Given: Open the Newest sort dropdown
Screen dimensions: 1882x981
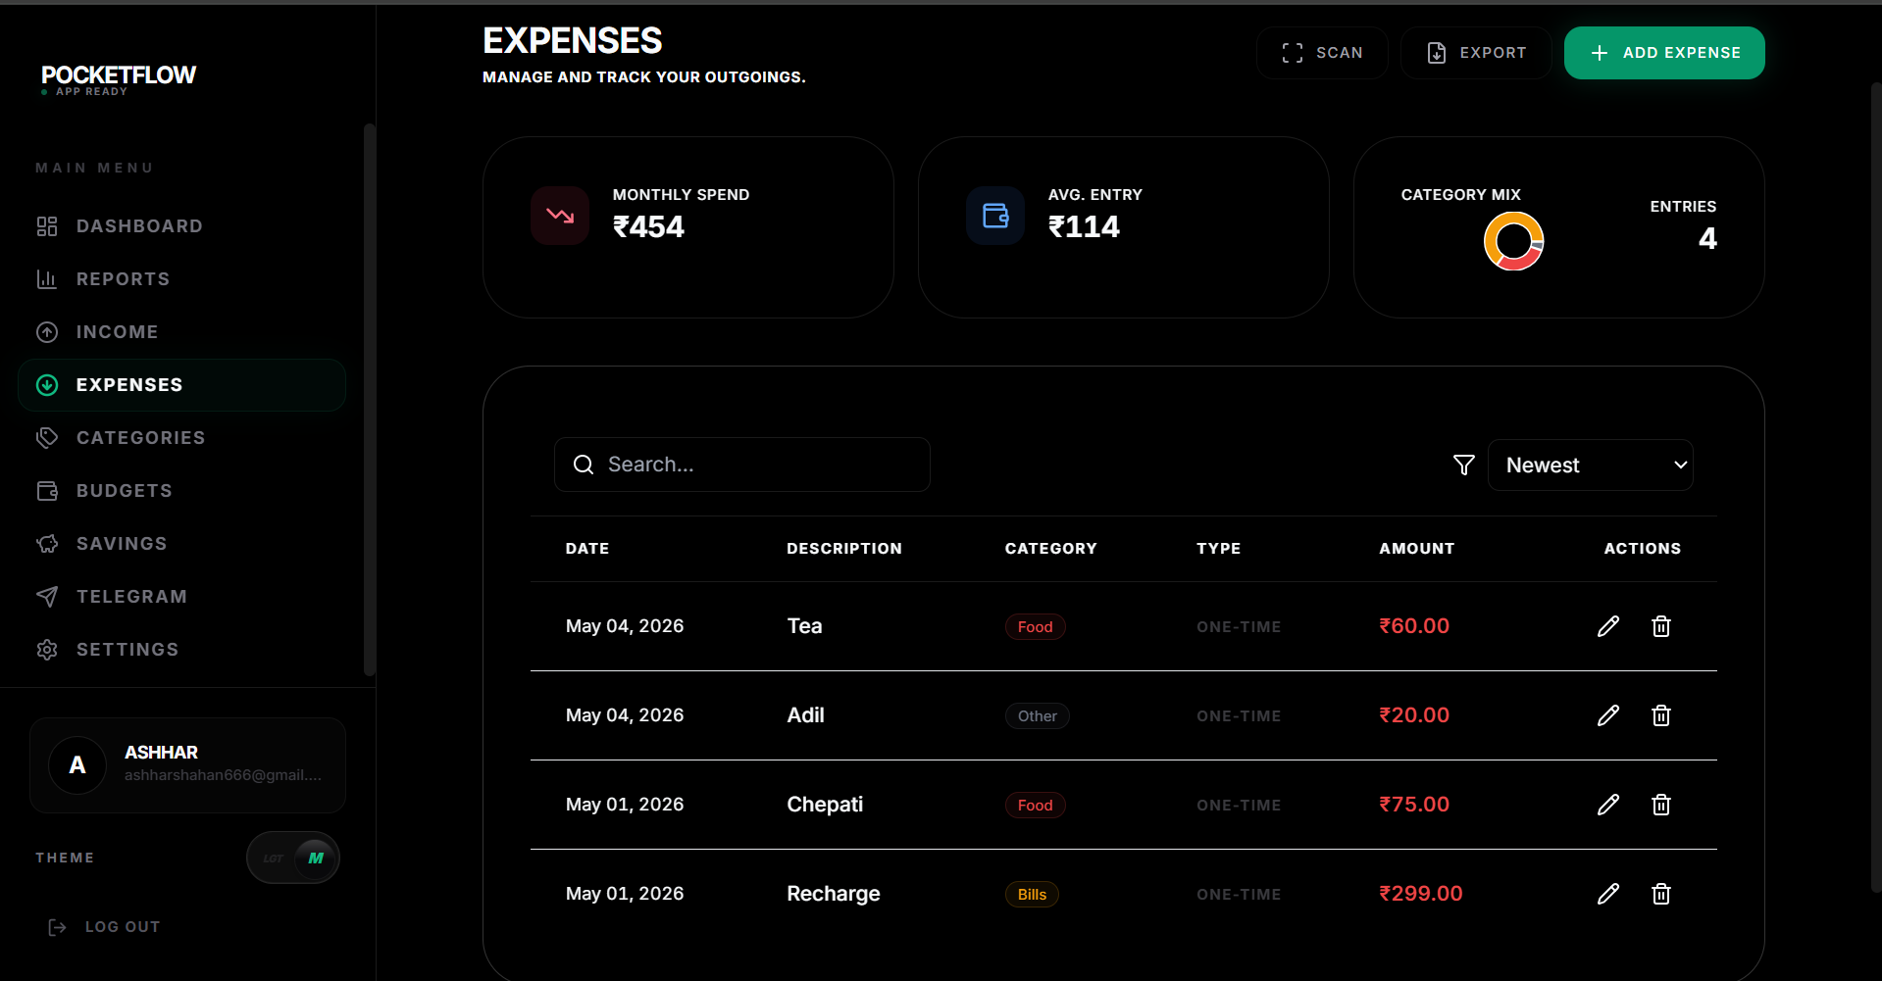Looking at the screenshot, I should tap(1590, 465).
